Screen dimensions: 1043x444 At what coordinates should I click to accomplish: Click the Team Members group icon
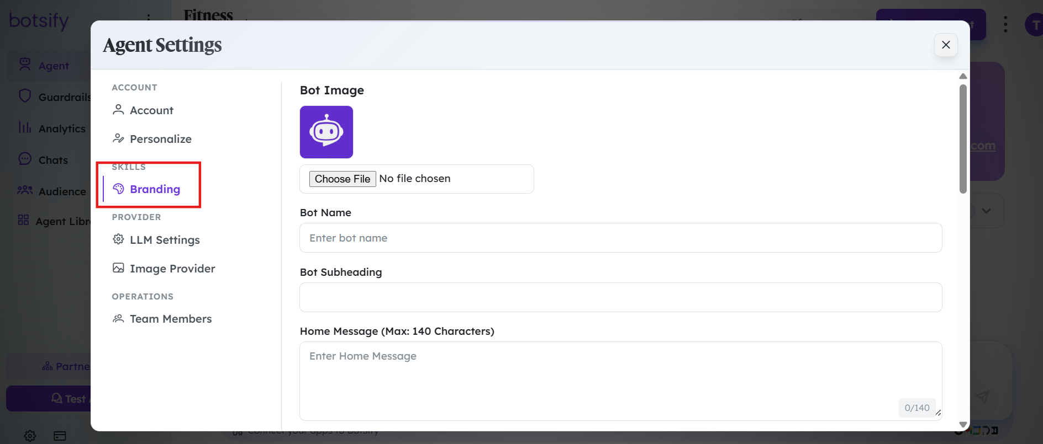click(x=118, y=318)
